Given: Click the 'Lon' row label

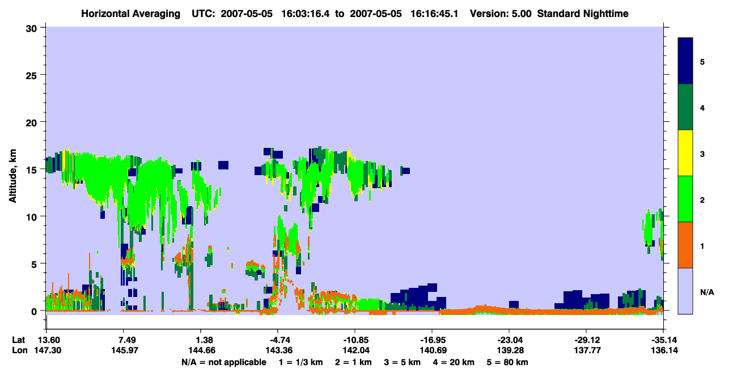Looking at the screenshot, I should tap(19, 351).
